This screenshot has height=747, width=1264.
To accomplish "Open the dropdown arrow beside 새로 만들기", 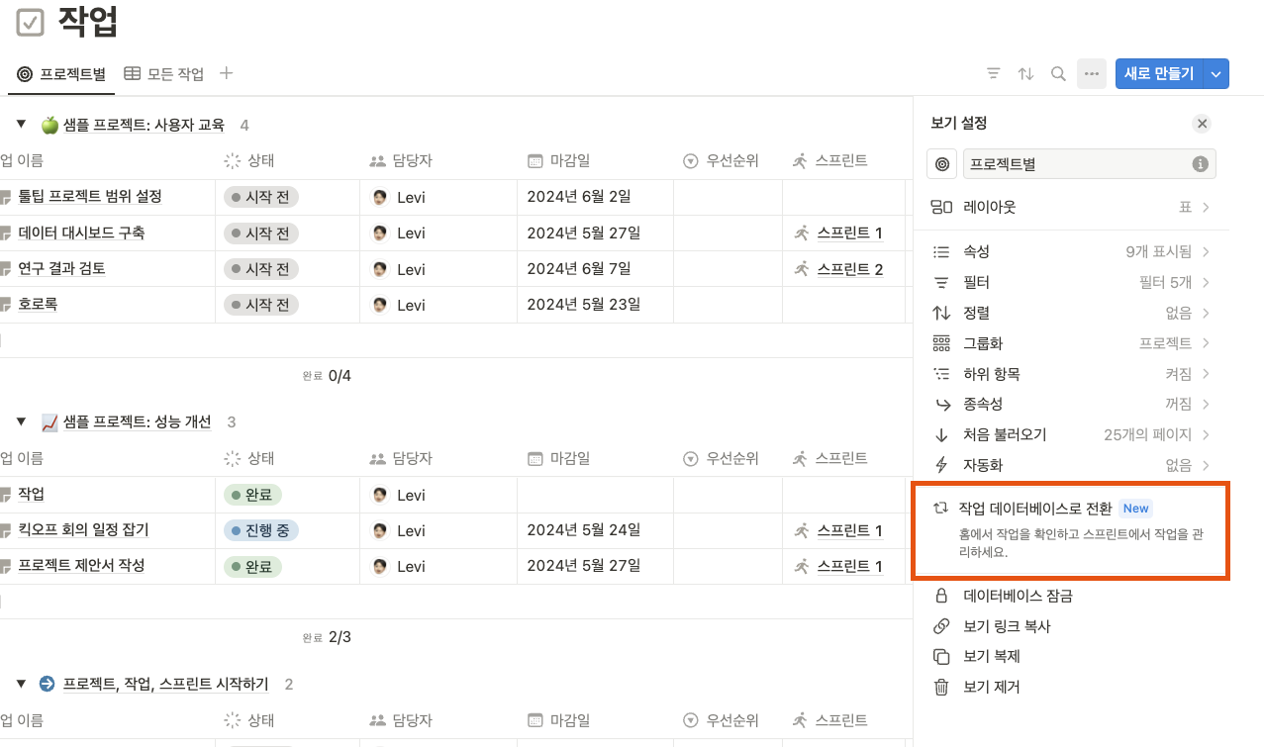I will tap(1217, 74).
